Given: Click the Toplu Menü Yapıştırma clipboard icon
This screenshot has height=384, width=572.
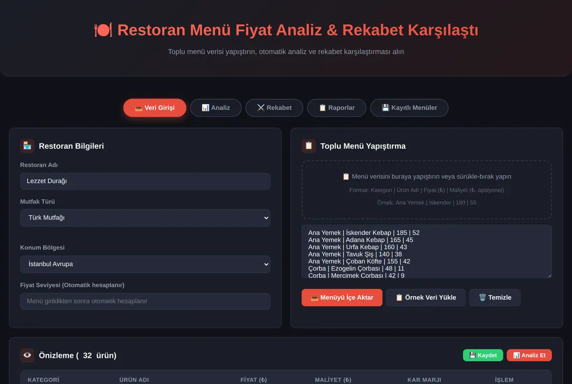Looking at the screenshot, I should (x=309, y=146).
